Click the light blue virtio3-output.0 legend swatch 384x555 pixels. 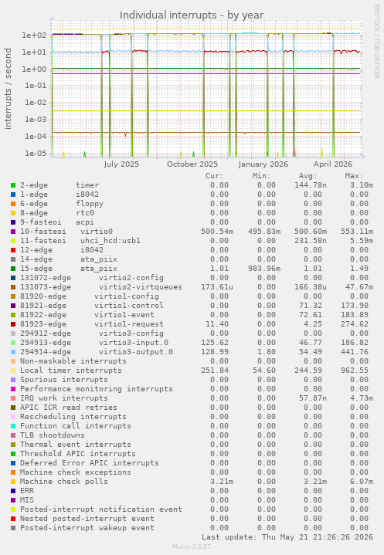[13, 352]
